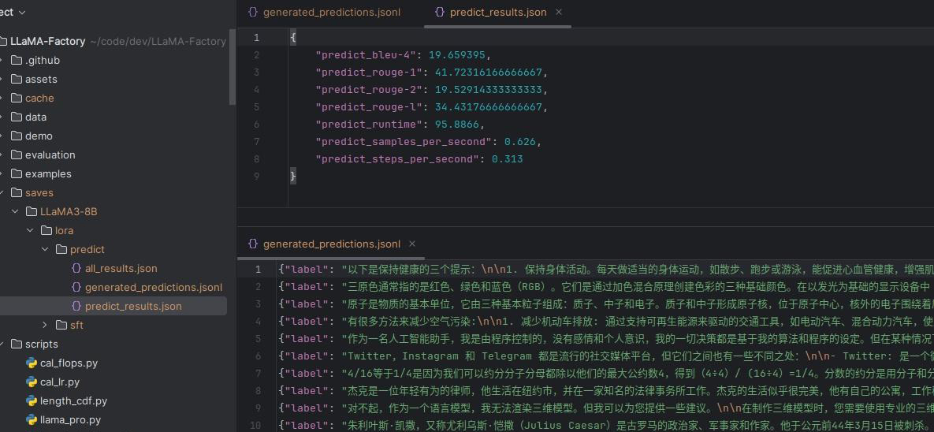The width and height of the screenshot is (934, 432).
Task: Click the JSON icon on predict_results.json tab
Action: tap(440, 12)
